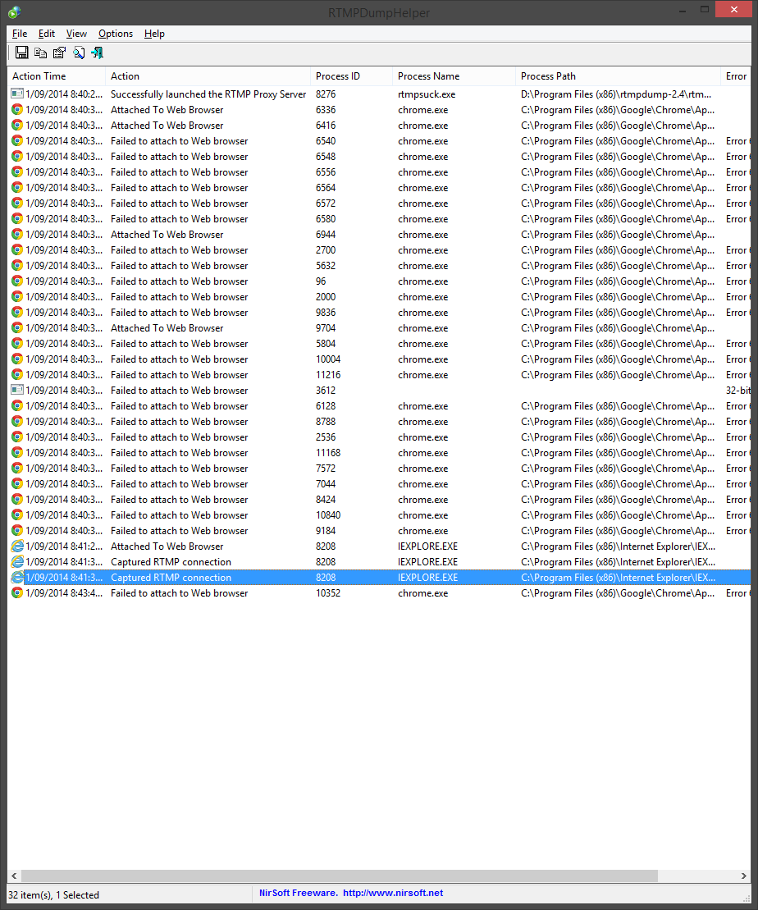Sort by the Error column header
This screenshot has width=758, height=910.
pyautogui.click(x=735, y=76)
